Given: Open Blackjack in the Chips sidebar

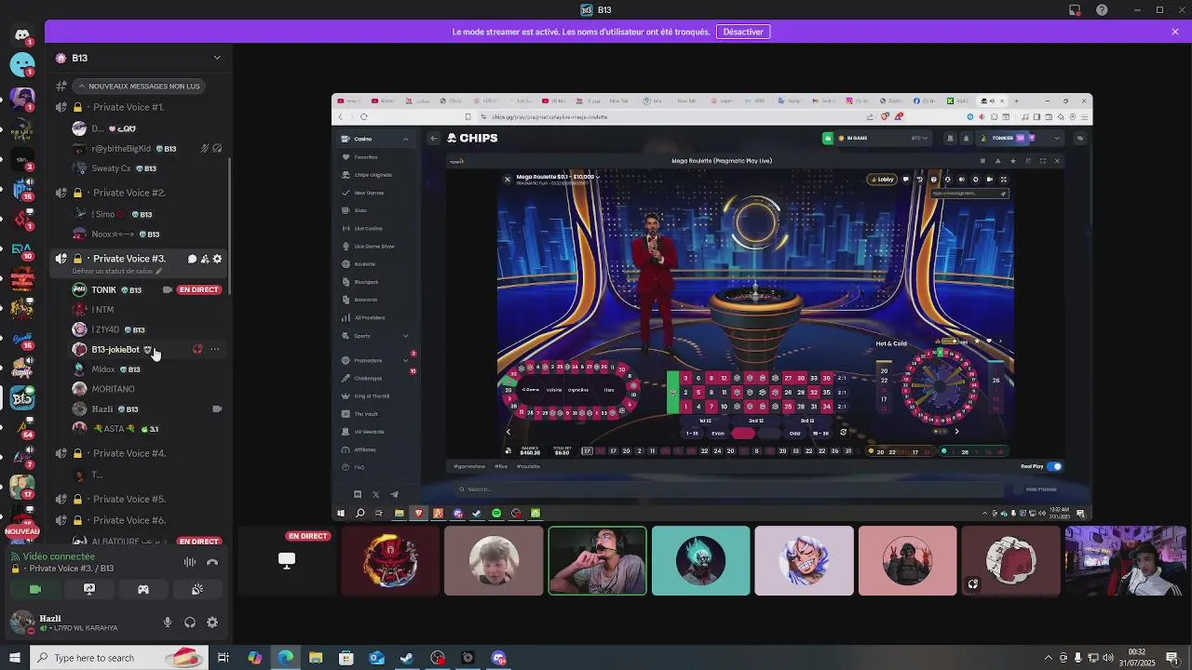Looking at the screenshot, I should pos(366,282).
